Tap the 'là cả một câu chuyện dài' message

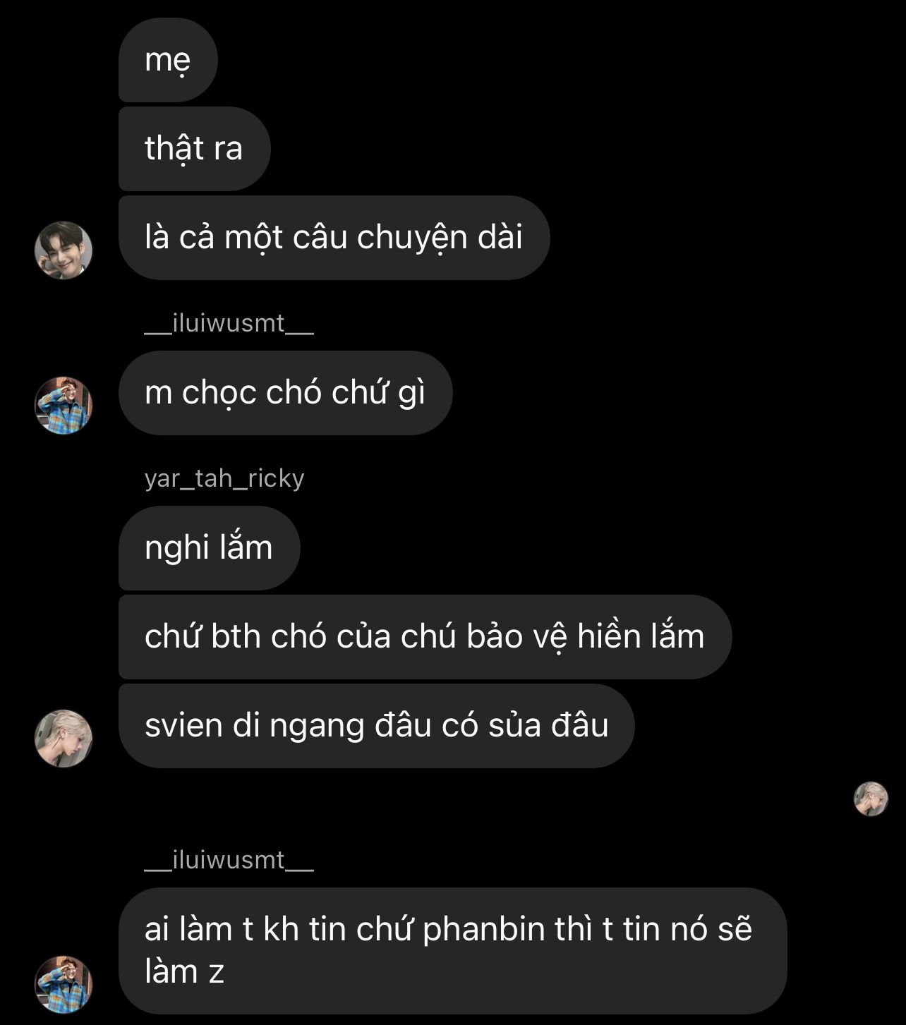pyautogui.click(x=334, y=238)
